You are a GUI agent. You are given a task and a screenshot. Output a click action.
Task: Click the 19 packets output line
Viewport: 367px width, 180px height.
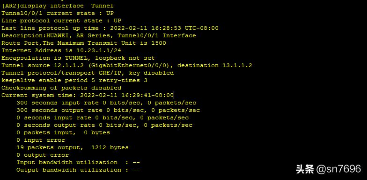tap(73, 147)
